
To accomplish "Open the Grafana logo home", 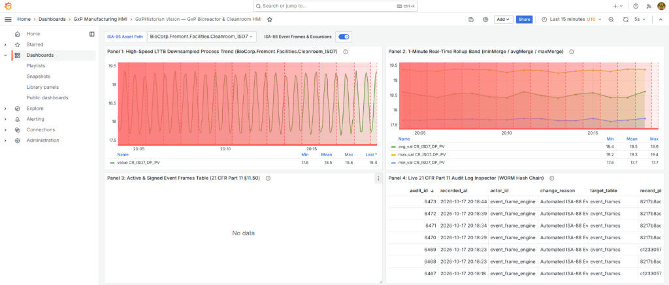I will coord(8,6).
